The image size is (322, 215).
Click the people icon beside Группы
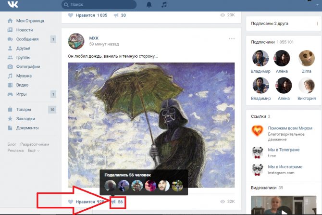click(10, 58)
